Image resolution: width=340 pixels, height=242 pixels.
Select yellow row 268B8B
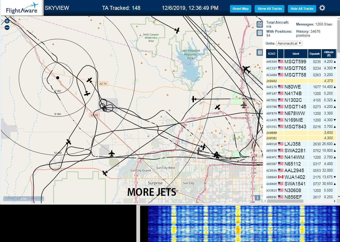pyautogui.click(x=301, y=133)
